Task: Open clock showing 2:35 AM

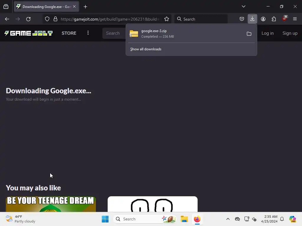Action: pos(269,219)
